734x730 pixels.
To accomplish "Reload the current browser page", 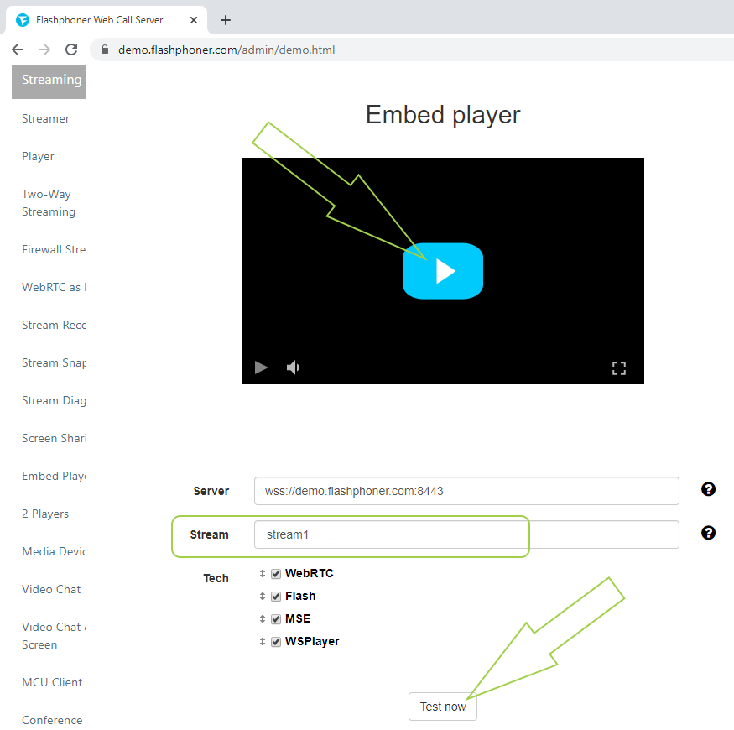I will pos(71,50).
